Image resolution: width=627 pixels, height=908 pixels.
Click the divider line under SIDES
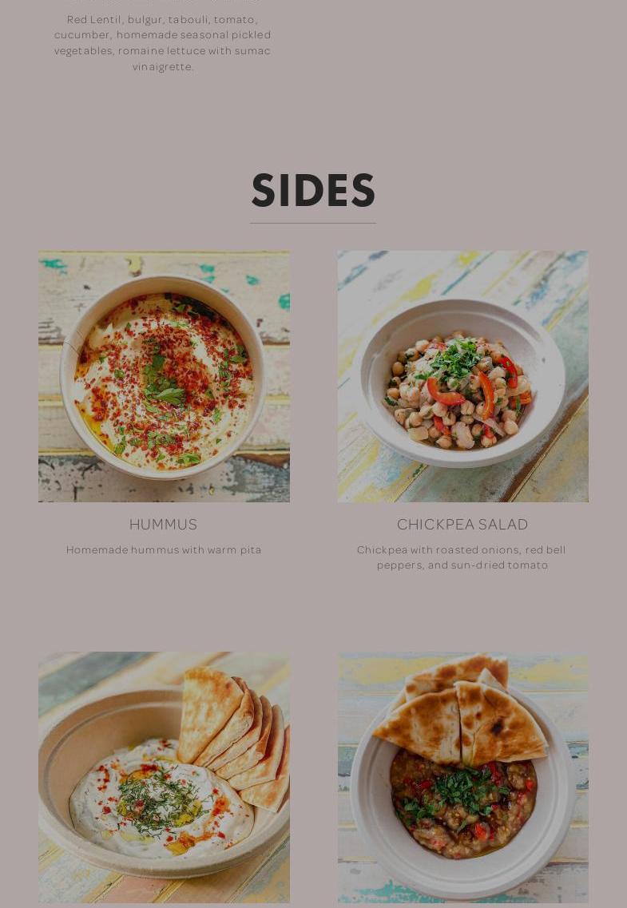(x=312, y=223)
